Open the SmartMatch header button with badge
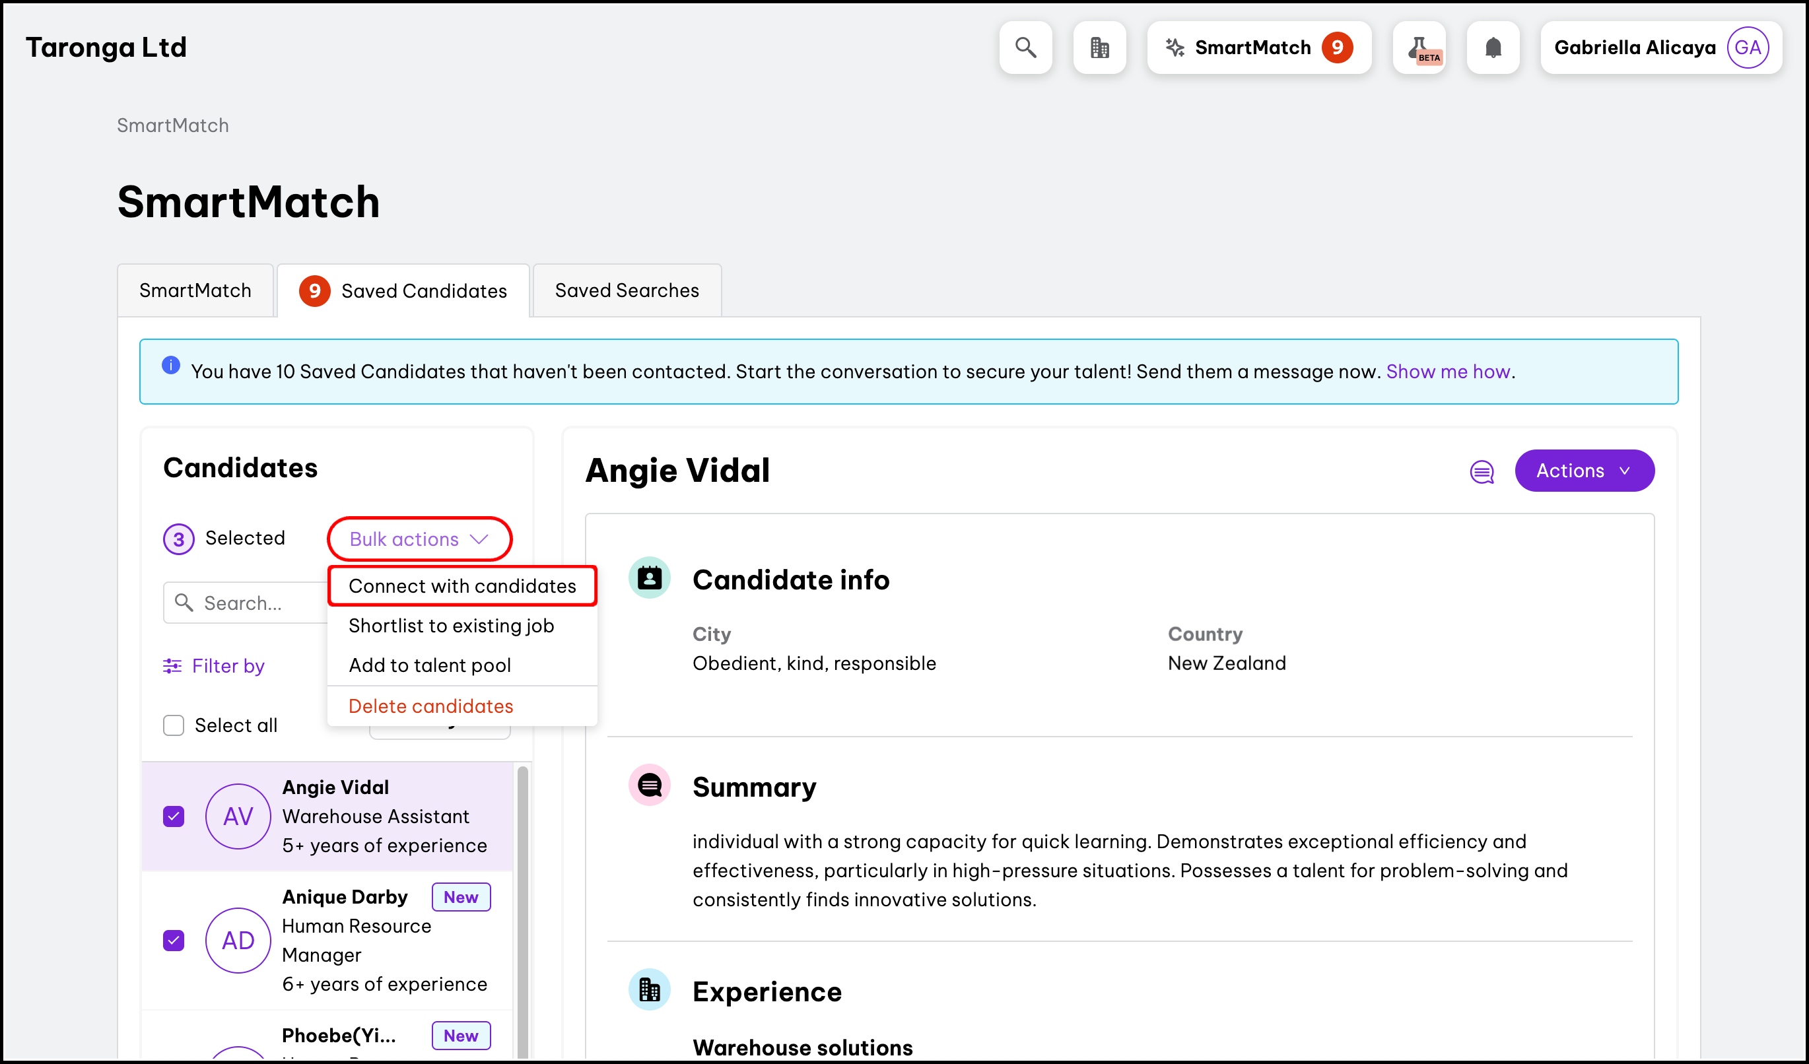Screen dimensions: 1809x1064 1258,48
